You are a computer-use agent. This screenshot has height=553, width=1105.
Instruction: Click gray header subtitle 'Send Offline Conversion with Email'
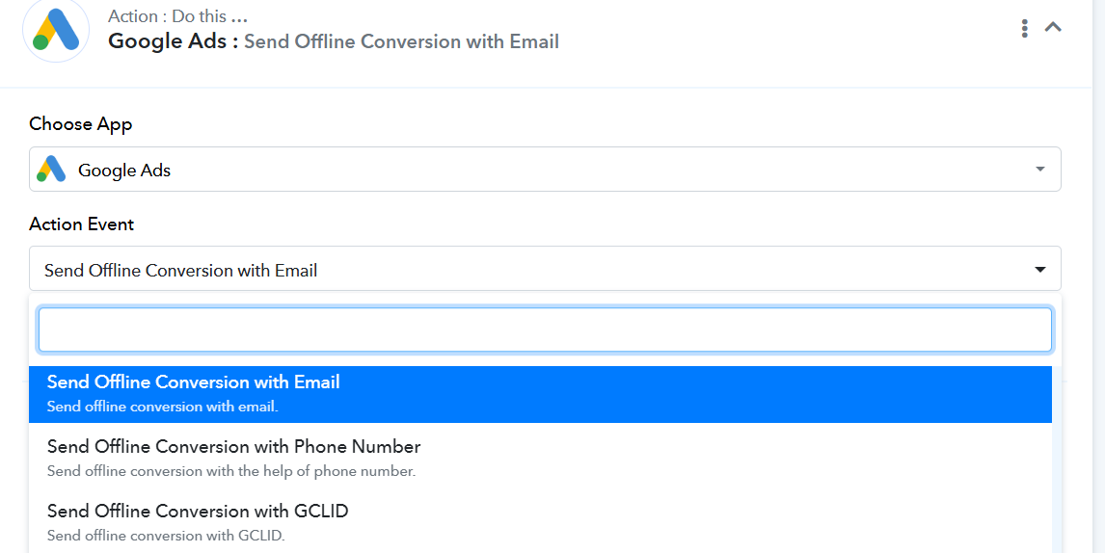coord(402,41)
